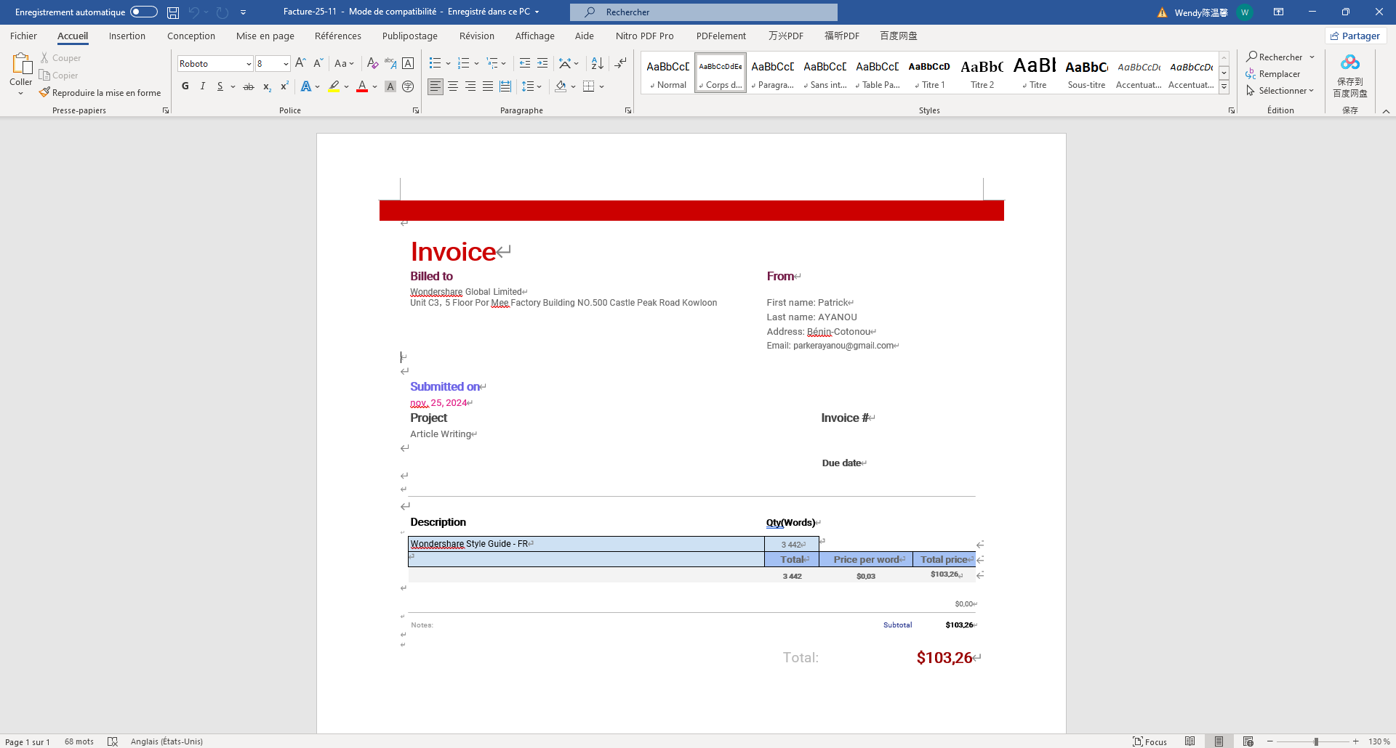
Task: Click the text highlight color button
Action: coord(334,86)
